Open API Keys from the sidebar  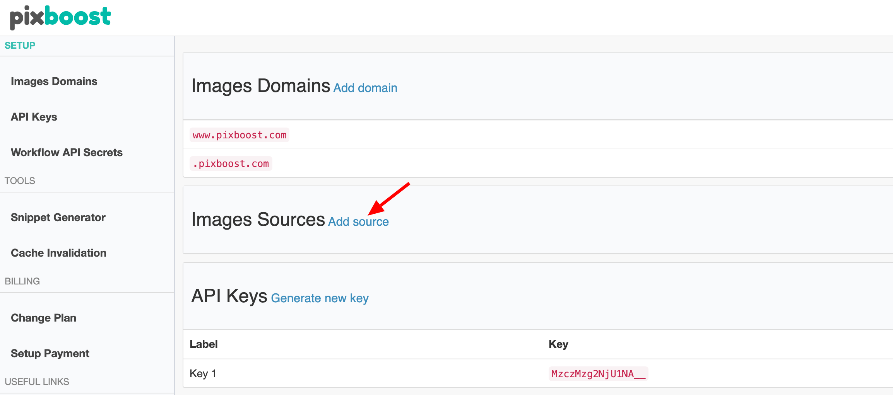click(34, 116)
